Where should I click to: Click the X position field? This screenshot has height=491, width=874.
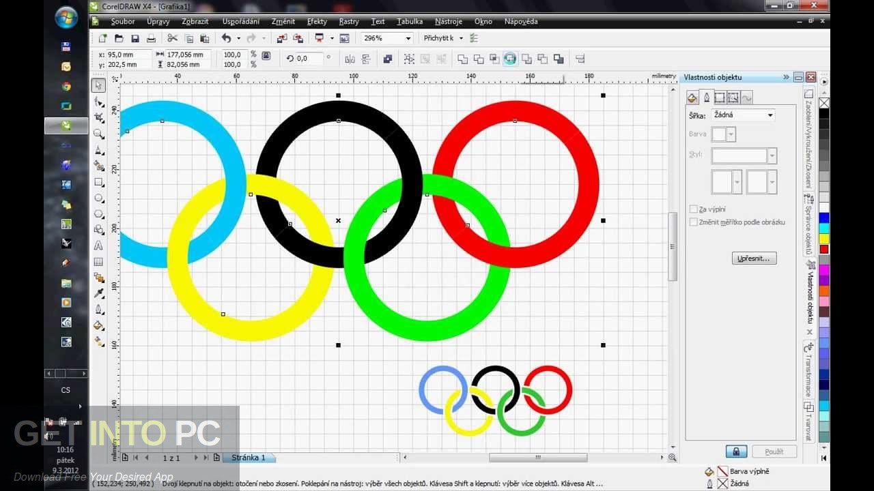coord(128,55)
